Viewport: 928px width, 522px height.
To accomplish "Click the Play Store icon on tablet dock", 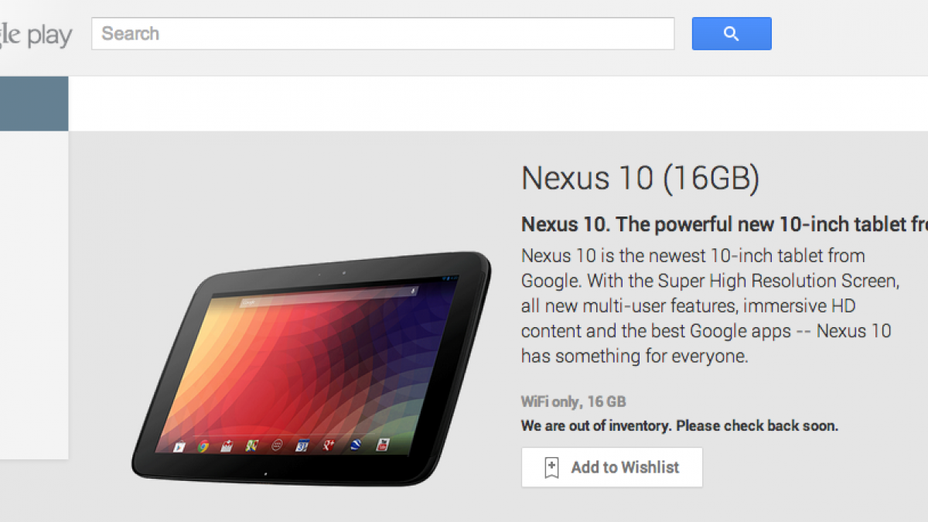I will pos(179,446).
